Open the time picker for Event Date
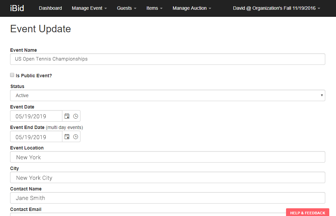 click(x=76, y=116)
